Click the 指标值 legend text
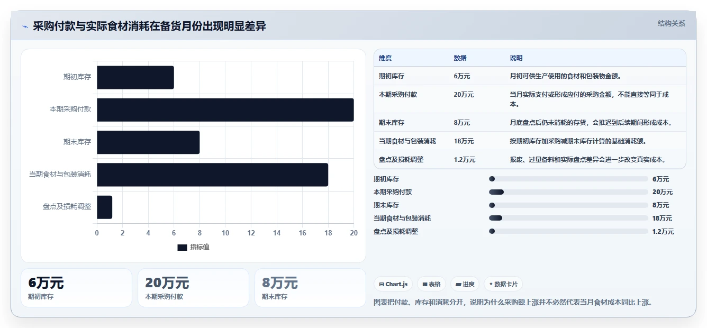Screen dimensions: 707x328 (x=200, y=247)
